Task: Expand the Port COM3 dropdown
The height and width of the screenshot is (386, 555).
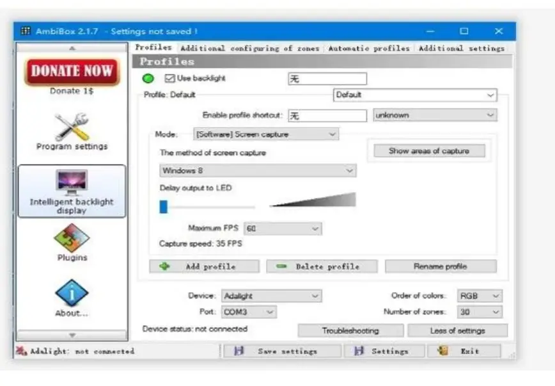Action: click(x=249, y=312)
